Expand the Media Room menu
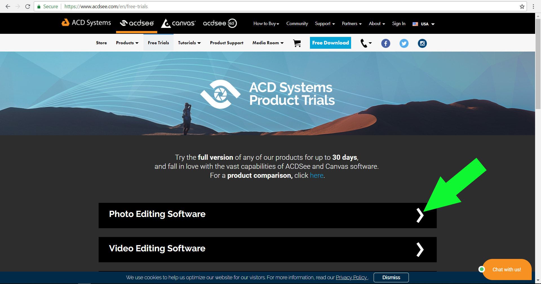Screen dimensions: 541x284 tap(268, 43)
